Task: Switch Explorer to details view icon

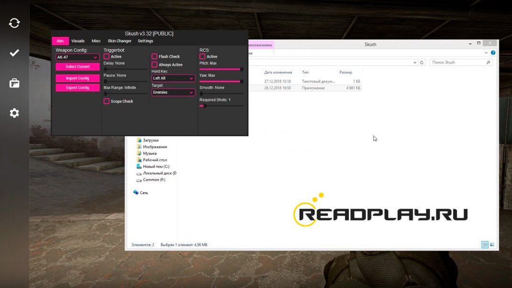Action: point(485,244)
